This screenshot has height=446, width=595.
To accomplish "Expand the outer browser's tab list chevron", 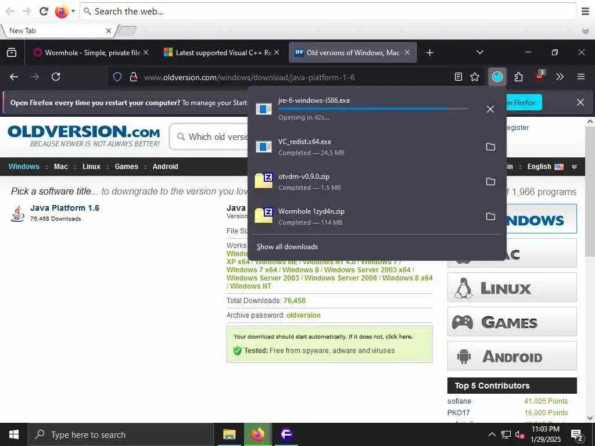I will point(586,31).
